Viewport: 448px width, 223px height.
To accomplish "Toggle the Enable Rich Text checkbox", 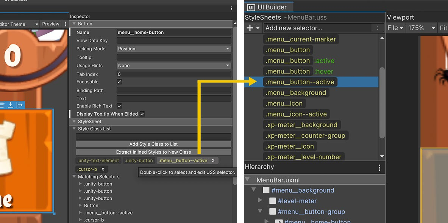I will (119, 106).
